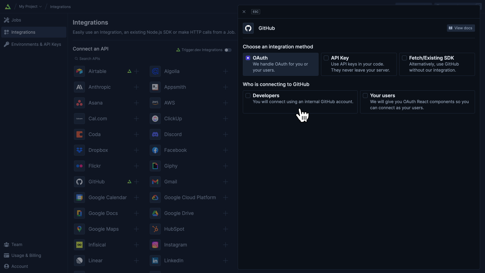Close the GitHub panel with the X
This screenshot has width=485, height=273.
244,12
